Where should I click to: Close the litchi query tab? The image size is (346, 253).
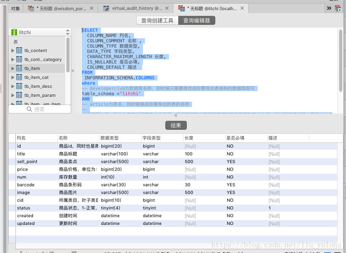(242, 9)
